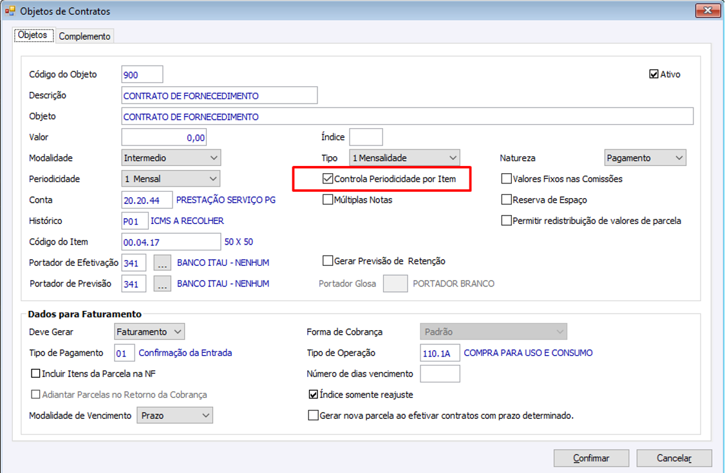The image size is (725, 473).
Task: Click the Tipo de Operação field 110.1A
Action: tap(440, 353)
